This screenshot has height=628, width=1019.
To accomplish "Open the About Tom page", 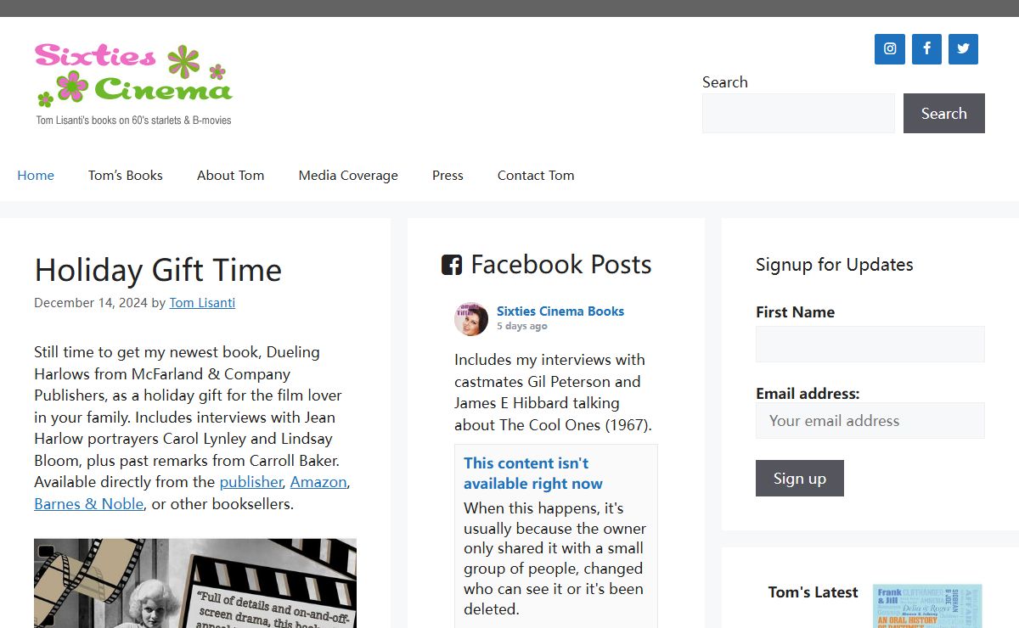I will pos(230,175).
